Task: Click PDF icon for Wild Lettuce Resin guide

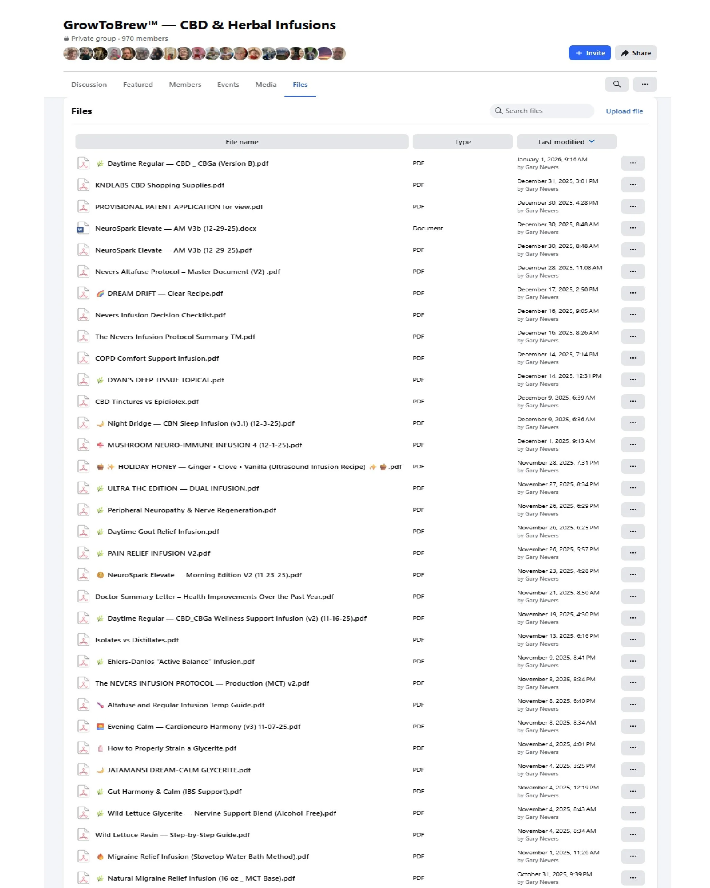Action: (83, 834)
